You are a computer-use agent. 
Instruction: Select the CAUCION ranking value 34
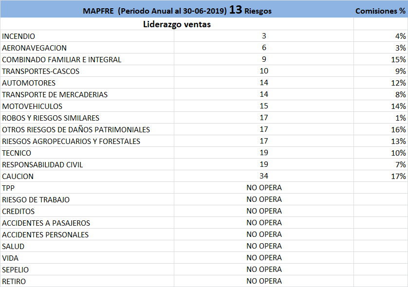pos(264,176)
